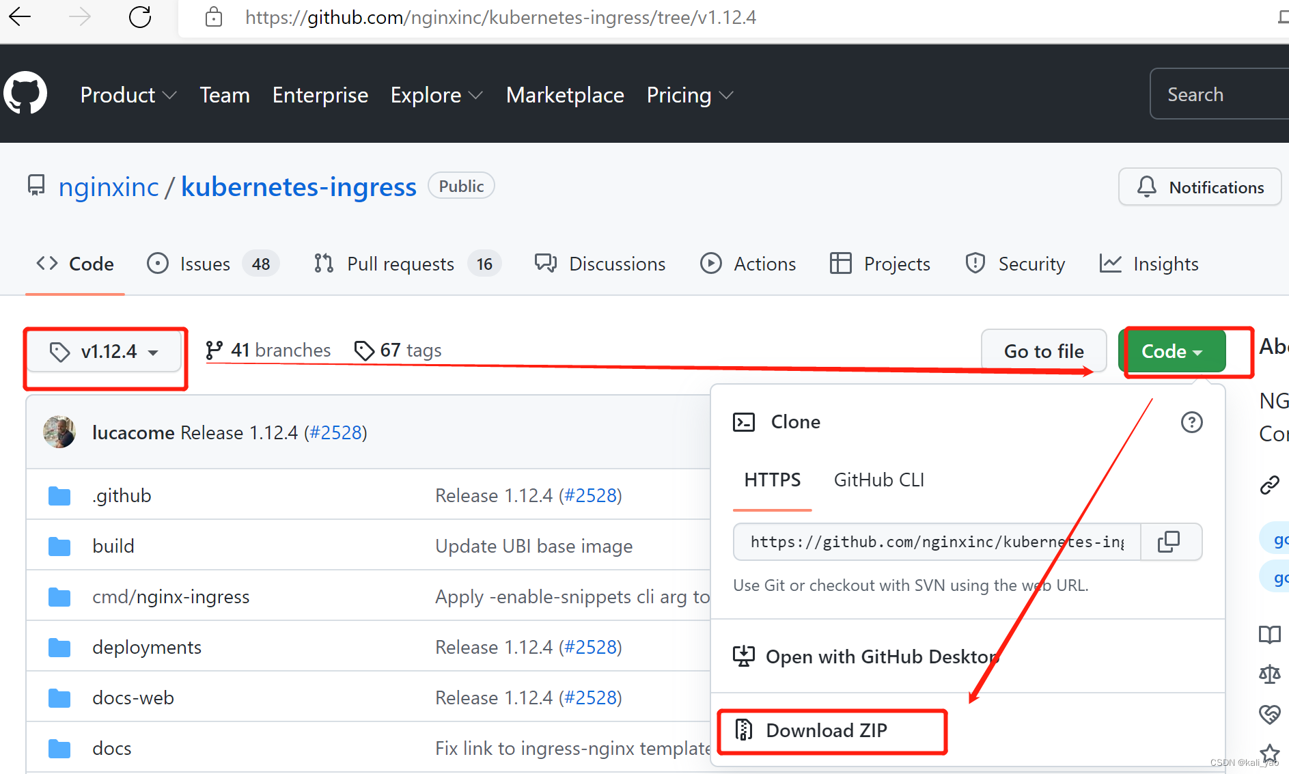Expand the Explore menu
Image resolution: width=1289 pixels, height=774 pixels.
click(x=436, y=95)
